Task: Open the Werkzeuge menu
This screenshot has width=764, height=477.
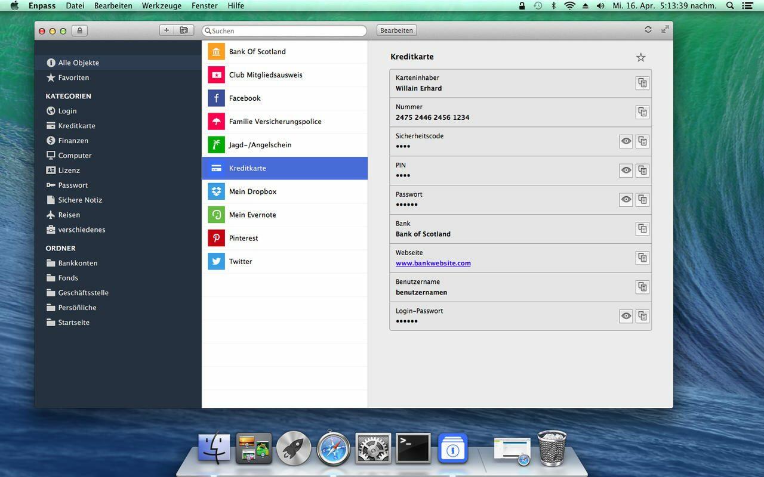Action: click(x=162, y=5)
